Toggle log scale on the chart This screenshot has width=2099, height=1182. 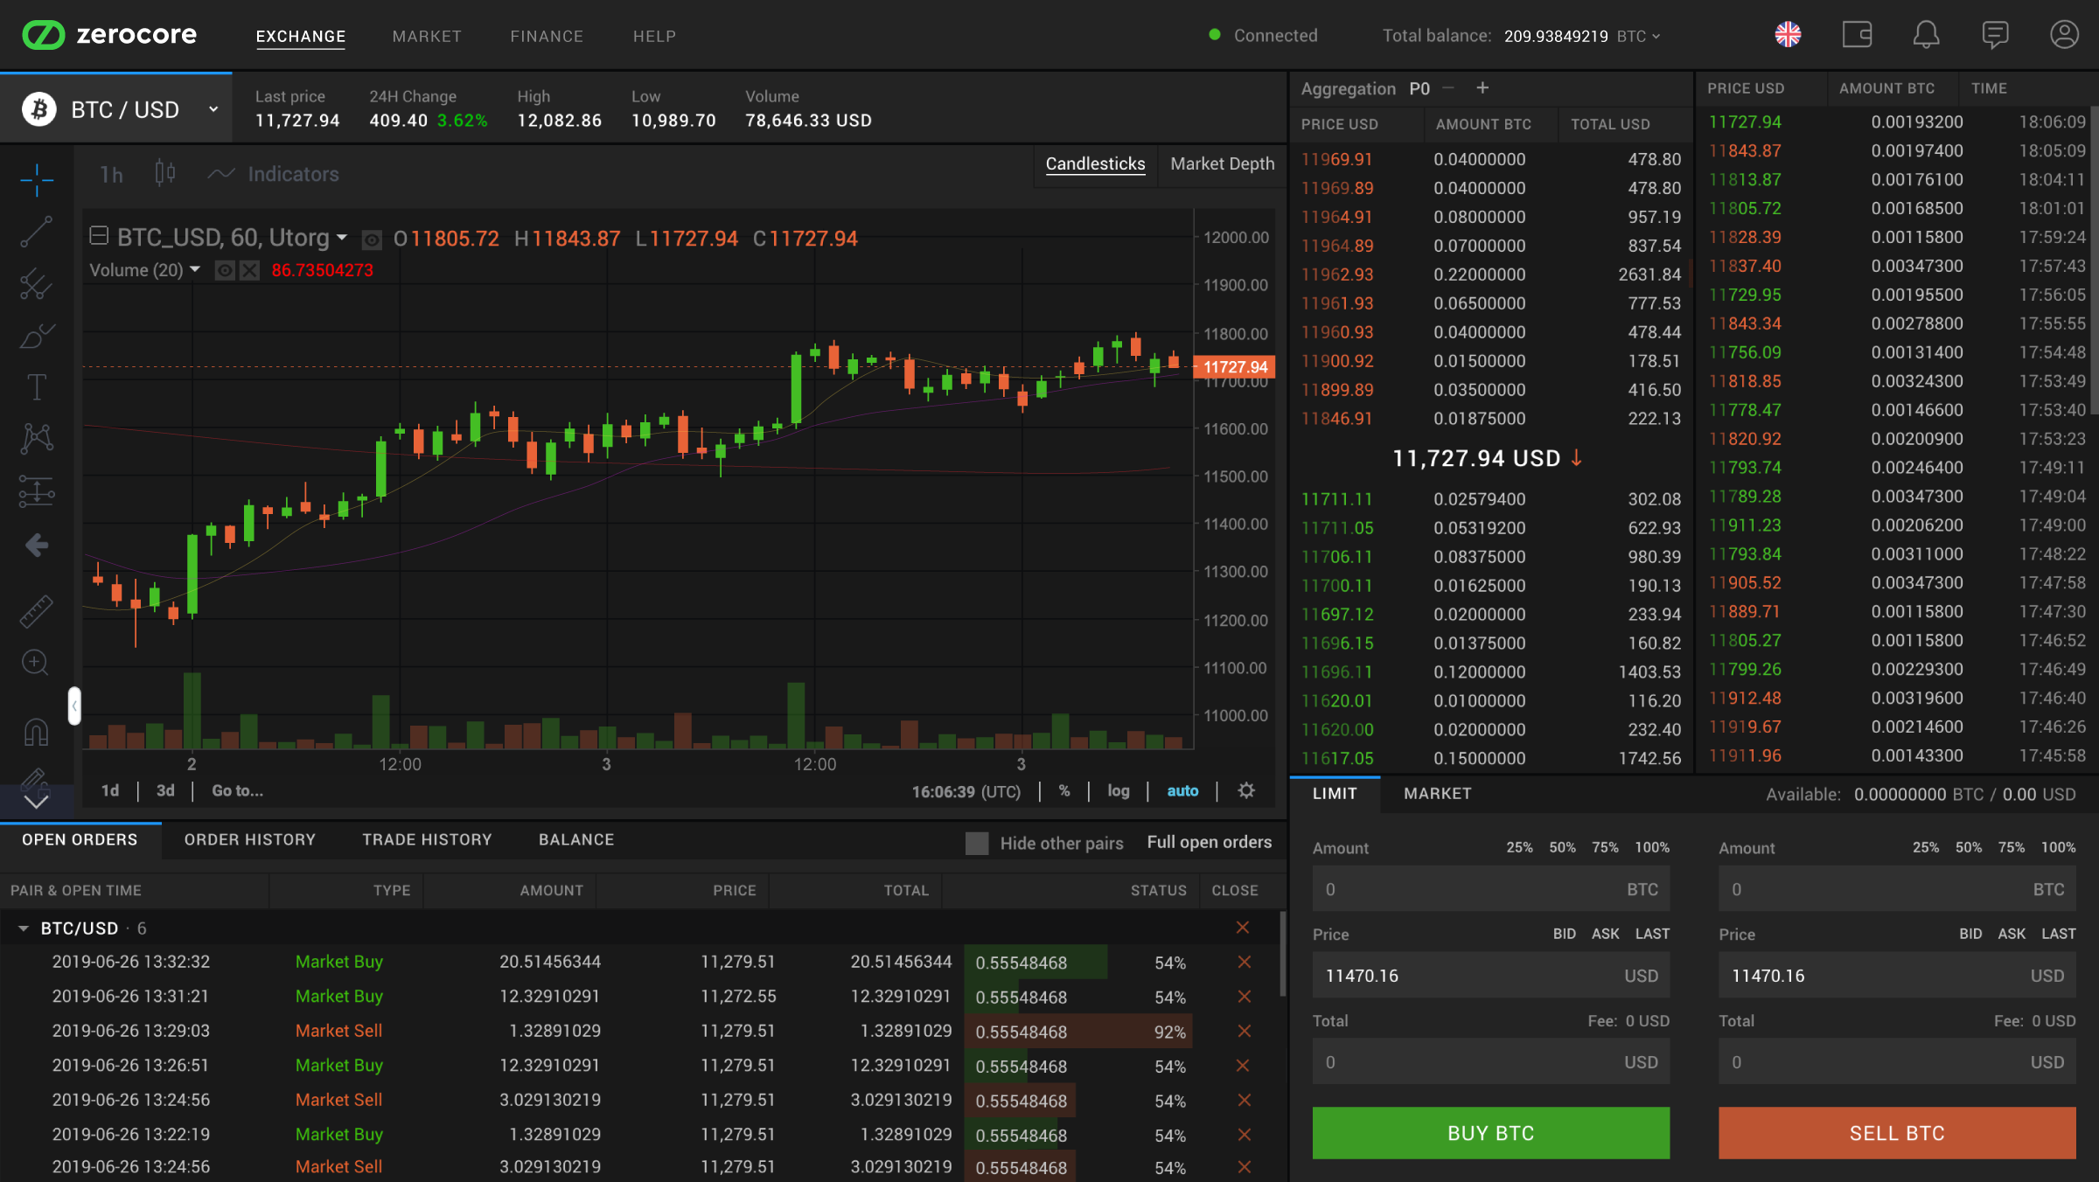tap(1117, 790)
